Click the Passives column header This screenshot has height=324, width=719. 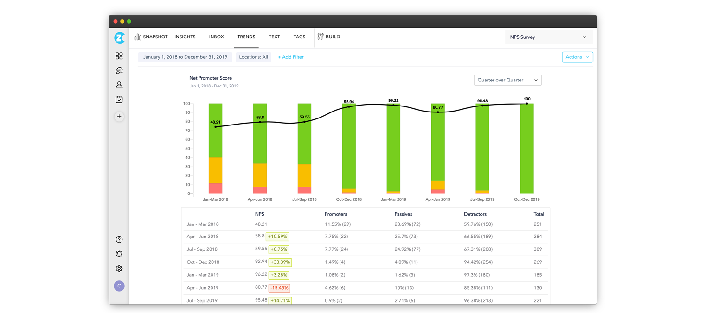(403, 214)
